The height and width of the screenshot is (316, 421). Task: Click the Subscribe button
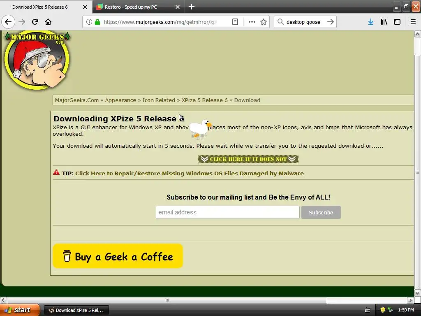click(x=321, y=212)
